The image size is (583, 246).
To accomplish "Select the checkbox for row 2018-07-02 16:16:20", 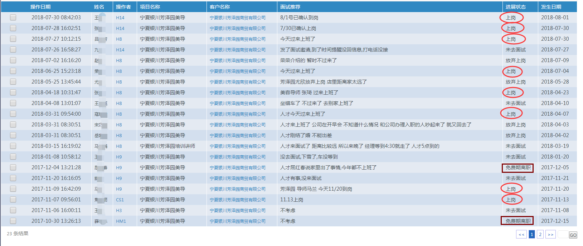I will 13,60.
